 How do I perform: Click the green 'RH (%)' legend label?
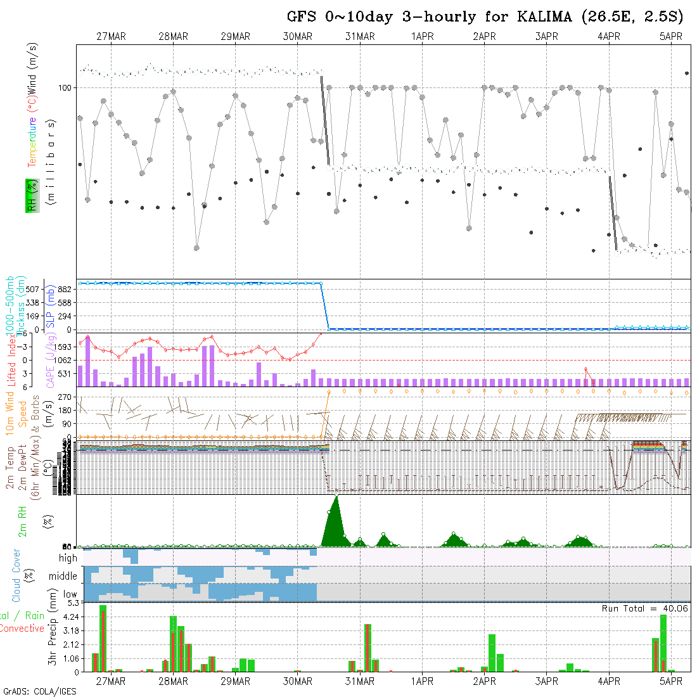32,196
